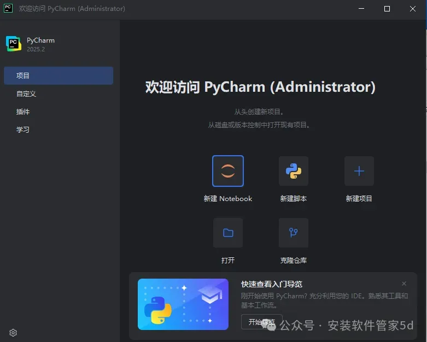Click the 开始导览 button

click(x=261, y=322)
